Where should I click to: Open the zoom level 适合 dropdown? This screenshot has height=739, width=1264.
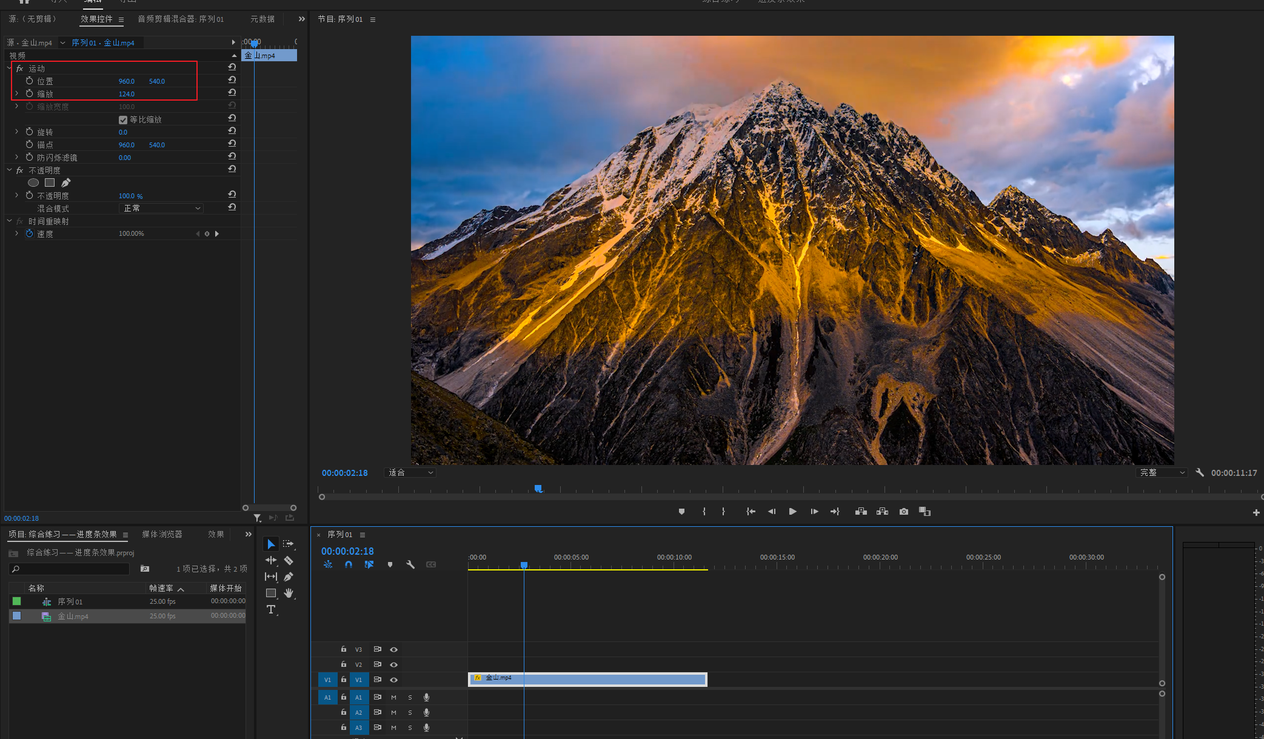click(410, 472)
